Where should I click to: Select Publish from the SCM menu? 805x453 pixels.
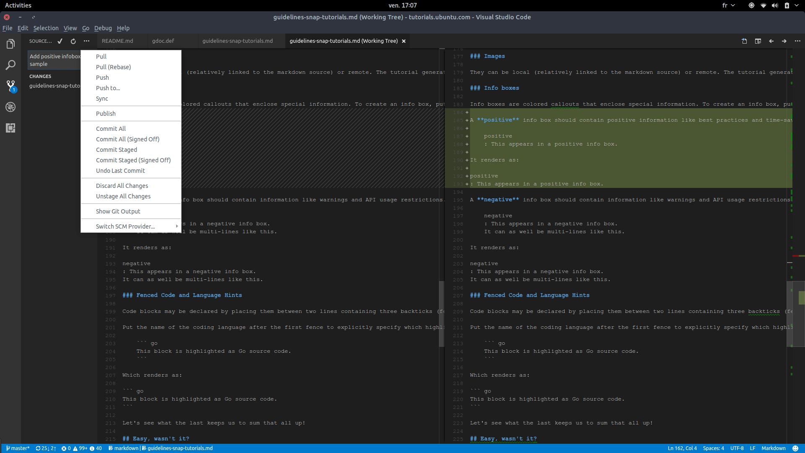coord(105,113)
